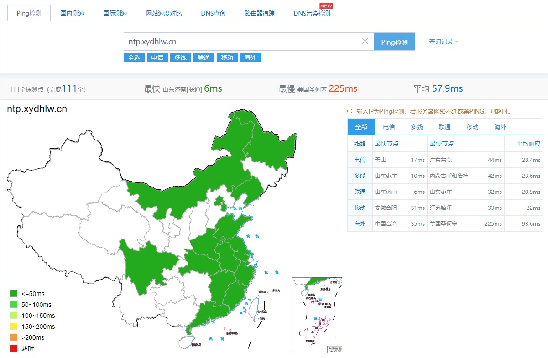Click the 100~150ms legend color swatch
The height and width of the screenshot is (358, 548).
pos(14,316)
